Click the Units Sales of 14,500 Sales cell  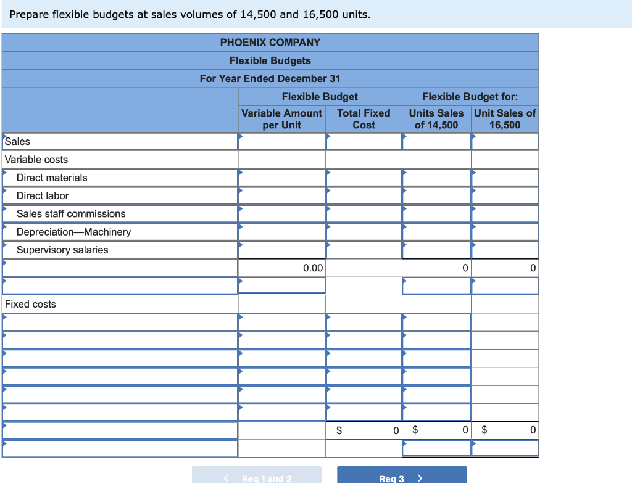[x=436, y=141]
